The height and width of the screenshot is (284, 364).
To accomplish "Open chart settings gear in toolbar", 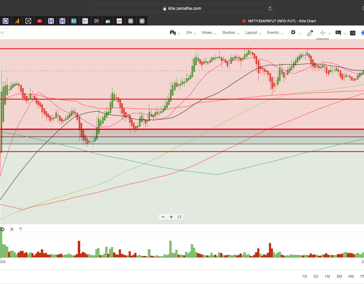I will coord(293,33).
